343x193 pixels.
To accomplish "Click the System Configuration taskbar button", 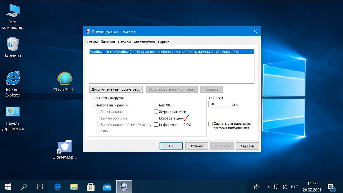I will (x=124, y=187).
